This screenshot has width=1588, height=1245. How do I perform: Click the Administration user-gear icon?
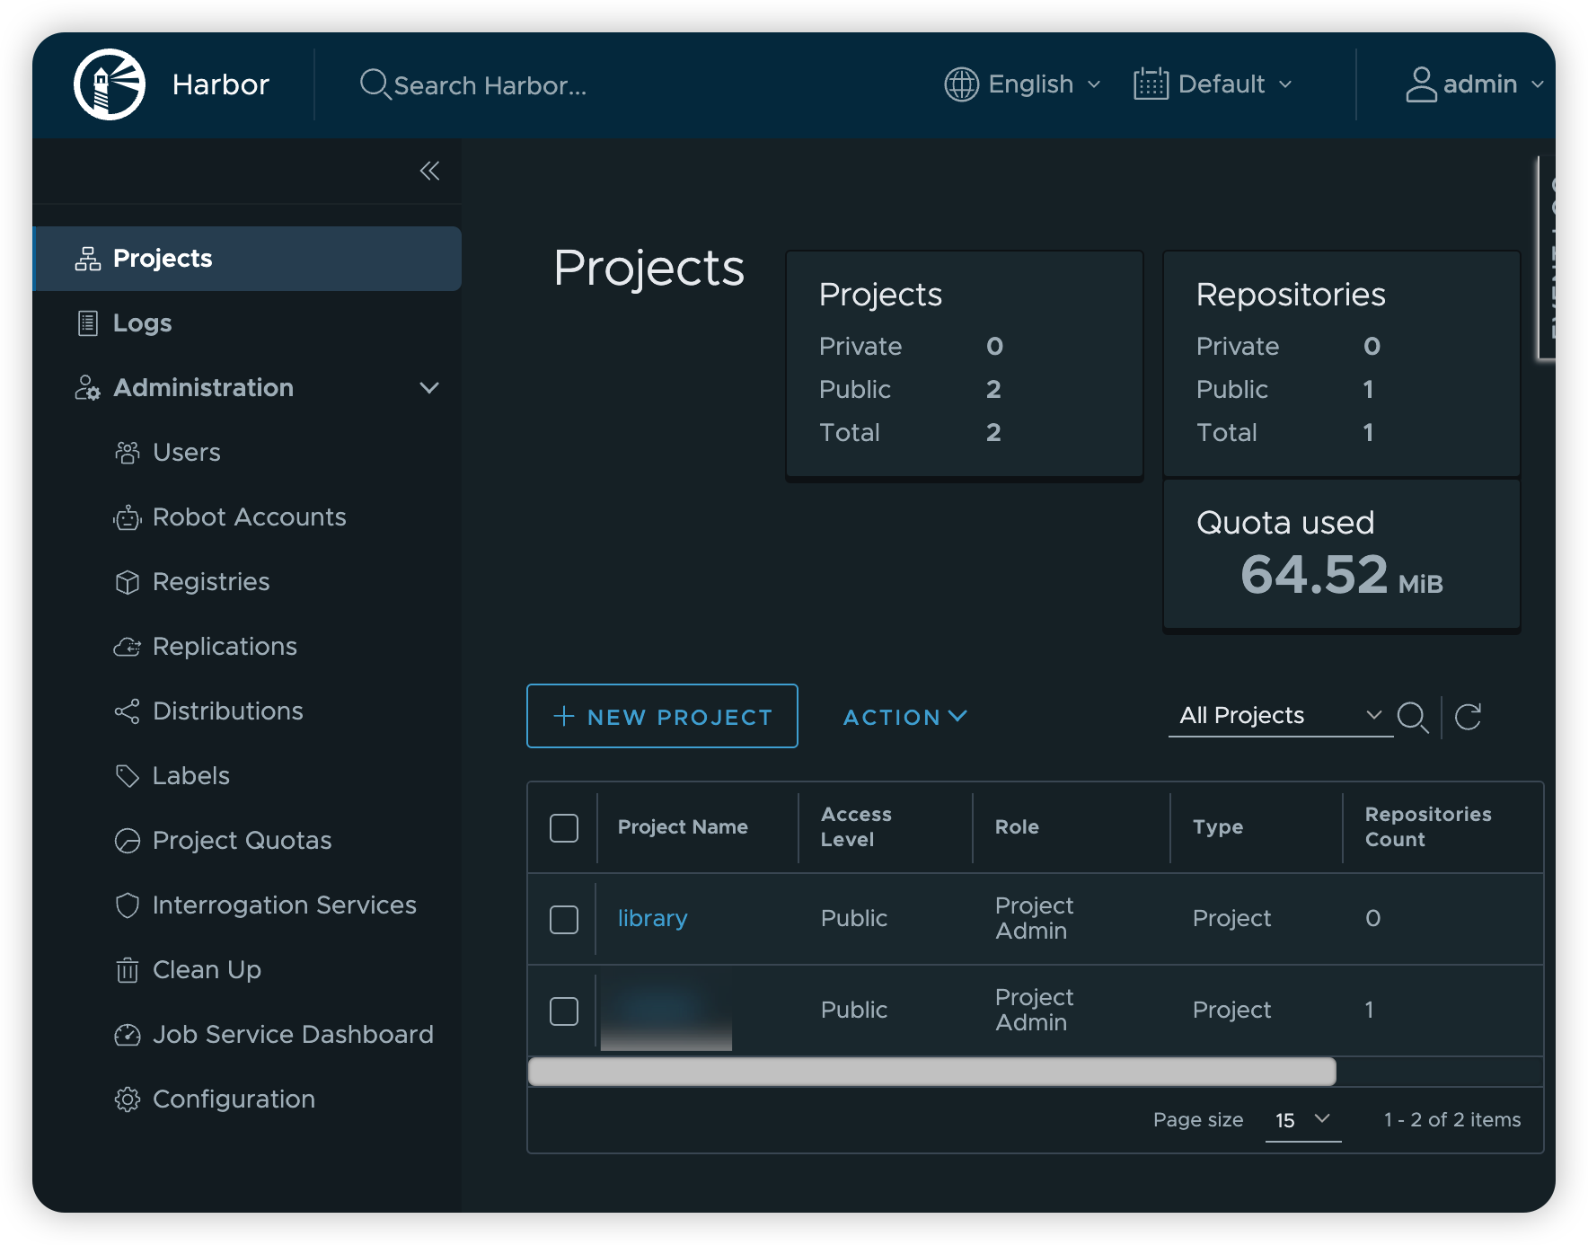click(x=87, y=388)
